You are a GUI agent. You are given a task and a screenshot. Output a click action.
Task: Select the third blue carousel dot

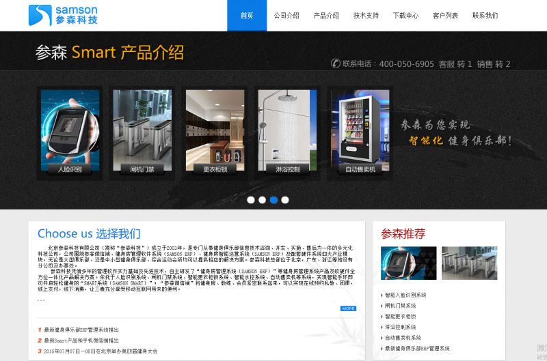tap(274, 200)
